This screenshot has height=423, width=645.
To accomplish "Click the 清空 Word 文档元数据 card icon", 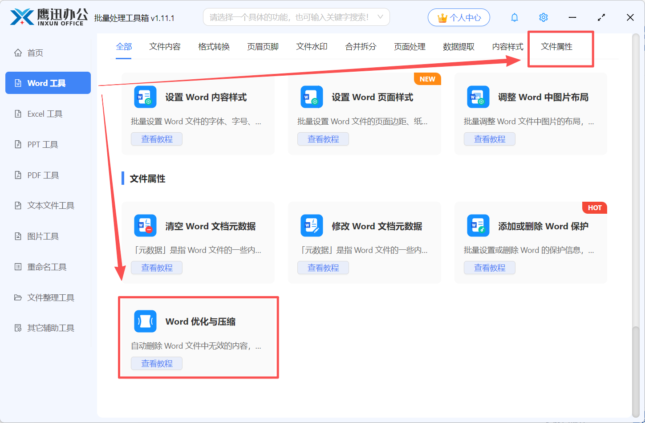I will [x=145, y=226].
